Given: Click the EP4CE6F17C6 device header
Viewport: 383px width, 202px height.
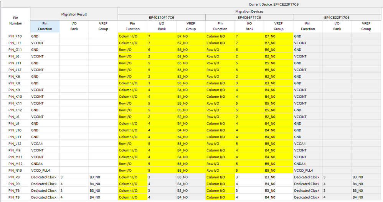Looking at the screenshot, I should 249,18.
